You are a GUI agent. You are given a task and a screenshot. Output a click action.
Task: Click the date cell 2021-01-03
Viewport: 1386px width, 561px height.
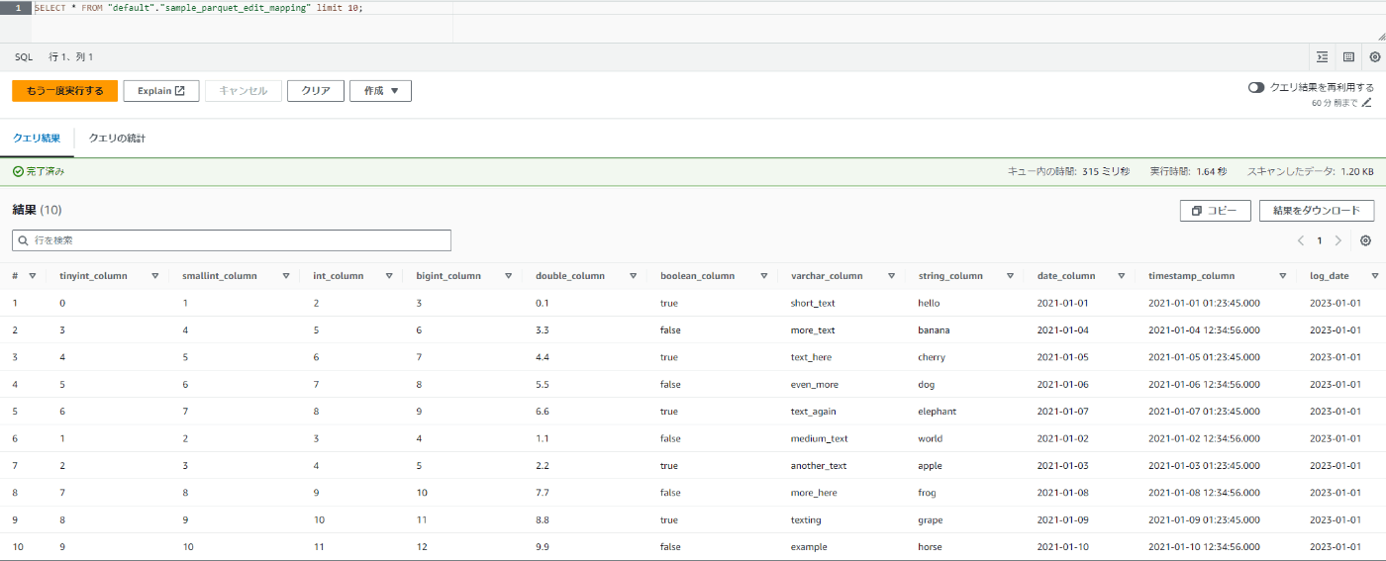point(1063,466)
